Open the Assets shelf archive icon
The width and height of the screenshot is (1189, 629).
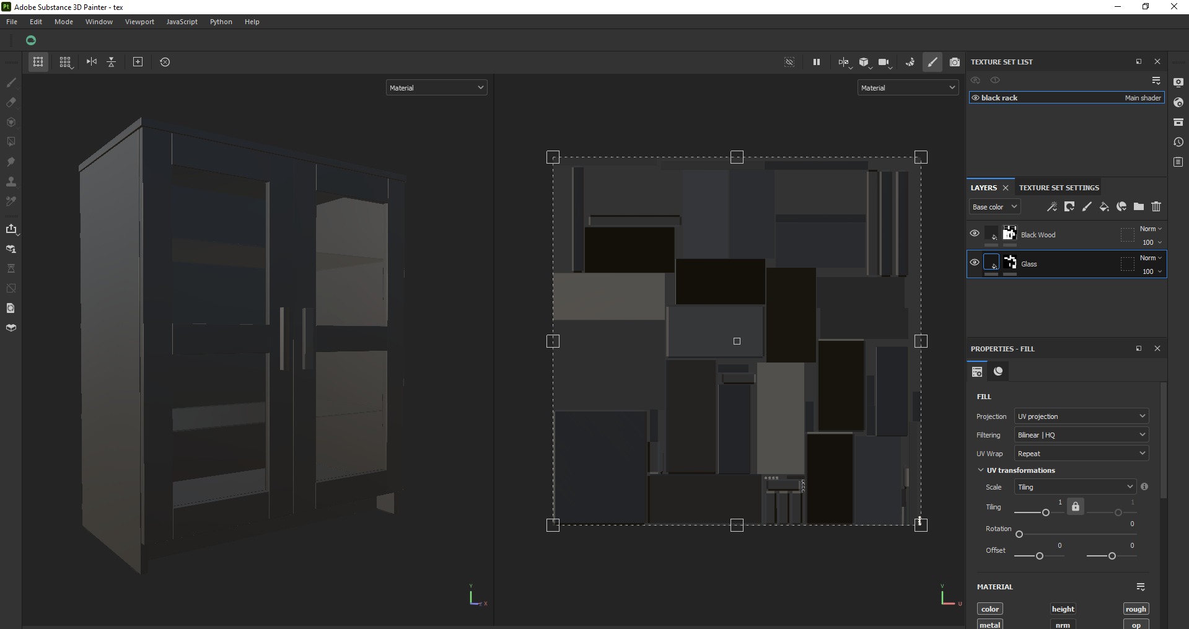(1178, 122)
